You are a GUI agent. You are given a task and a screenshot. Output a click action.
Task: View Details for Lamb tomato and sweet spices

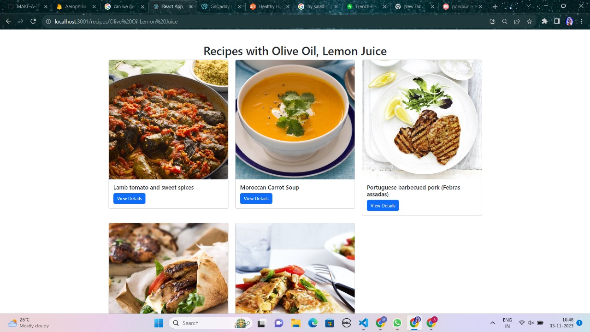tap(130, 198)
